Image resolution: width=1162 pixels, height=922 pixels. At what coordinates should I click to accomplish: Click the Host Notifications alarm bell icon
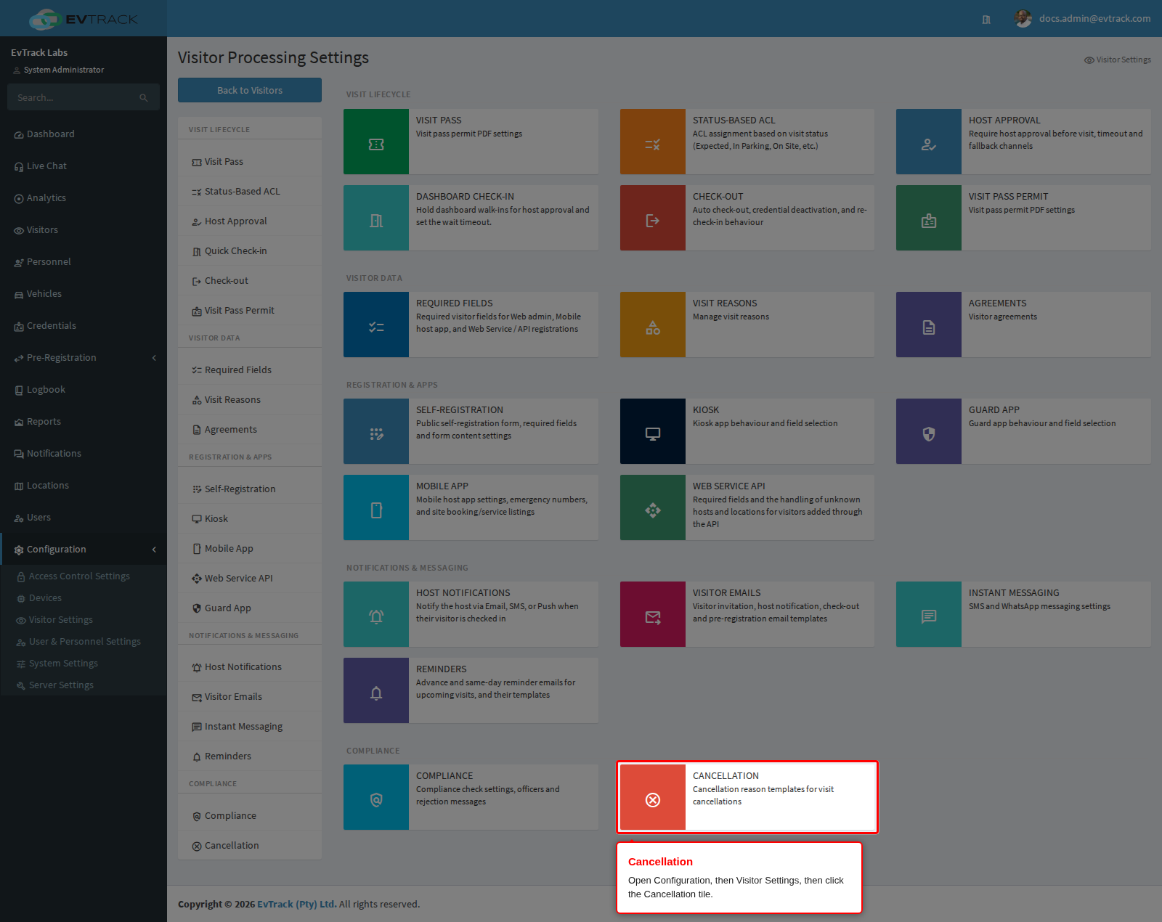pos(376,614)
